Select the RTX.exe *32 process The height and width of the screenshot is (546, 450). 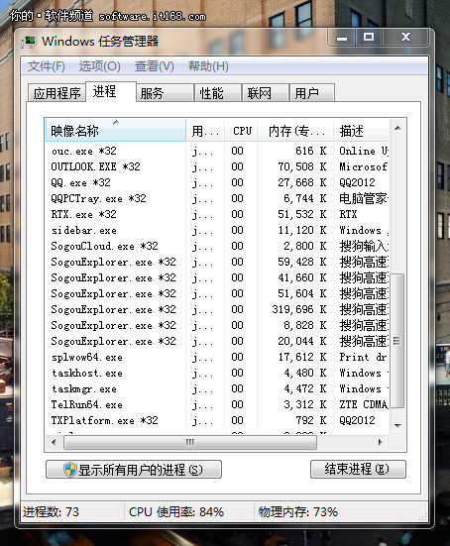coord(217,214)
